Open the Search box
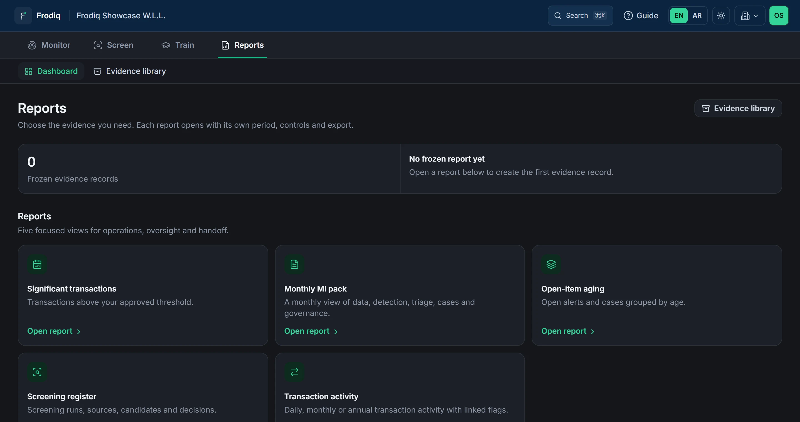The width and height of the screenshot is (800, 422). 580,16
